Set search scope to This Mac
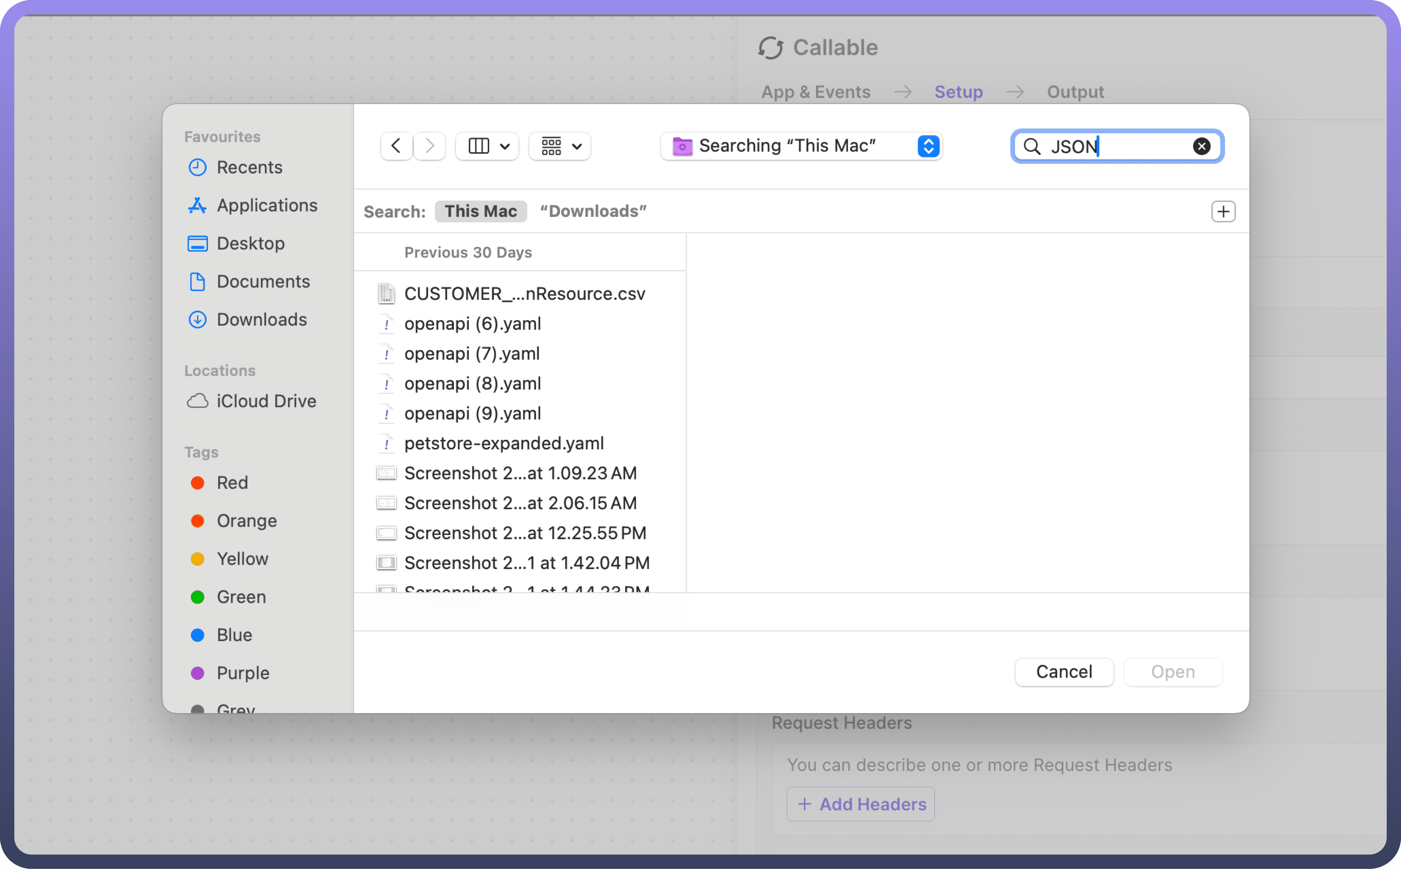1401x869 pixels. tap(481, 211)
